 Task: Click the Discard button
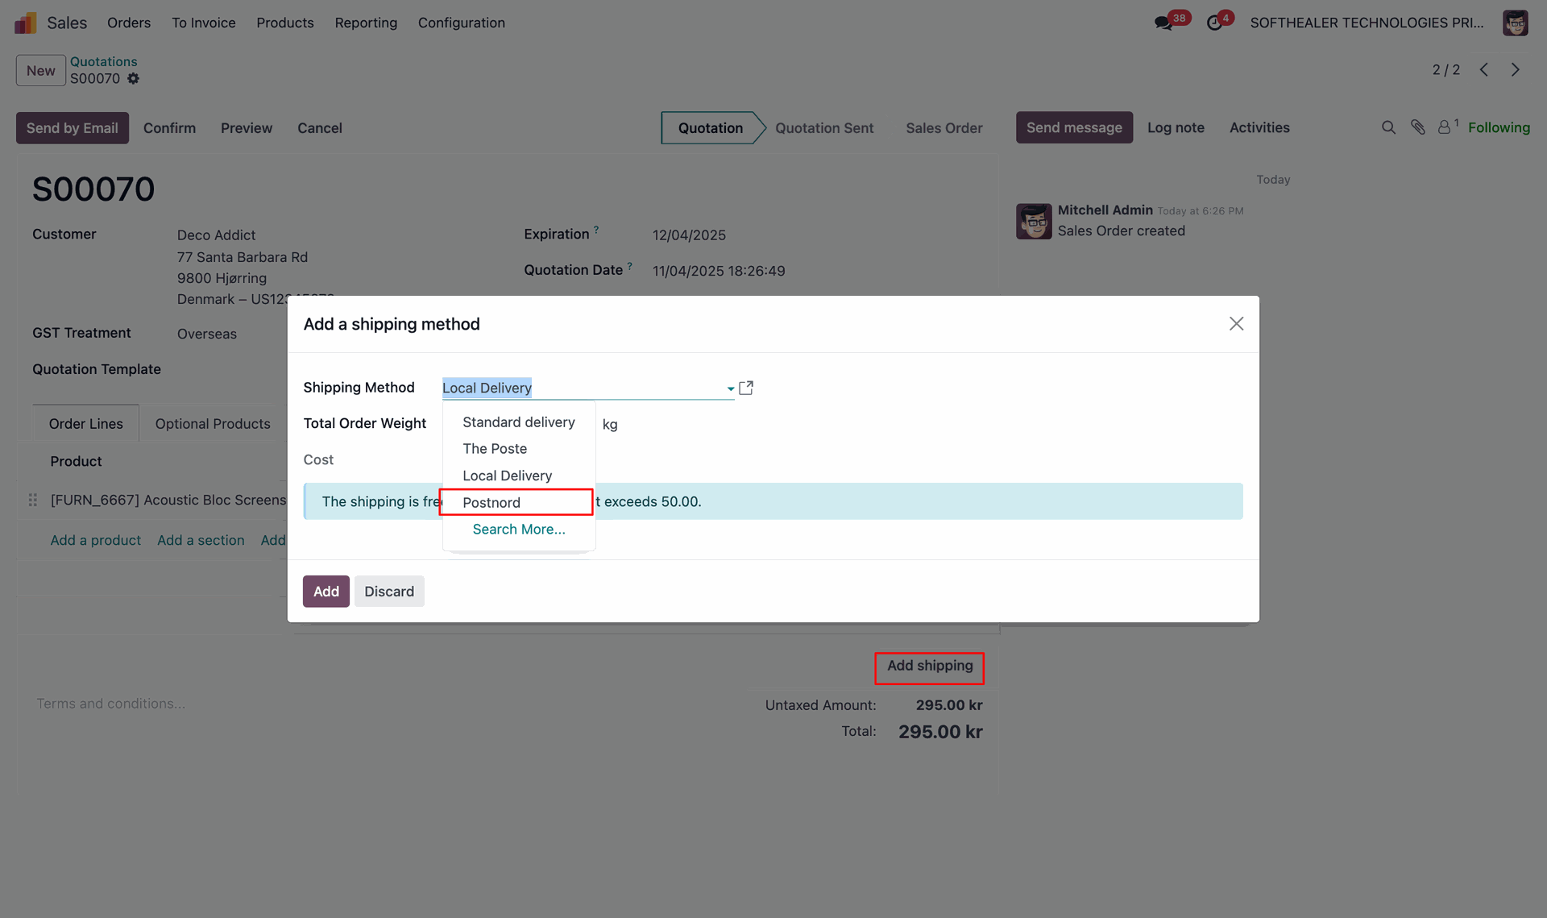click(x=389, y=592)
